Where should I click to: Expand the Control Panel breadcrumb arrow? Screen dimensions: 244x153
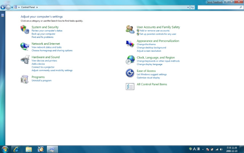pos(37,7)
